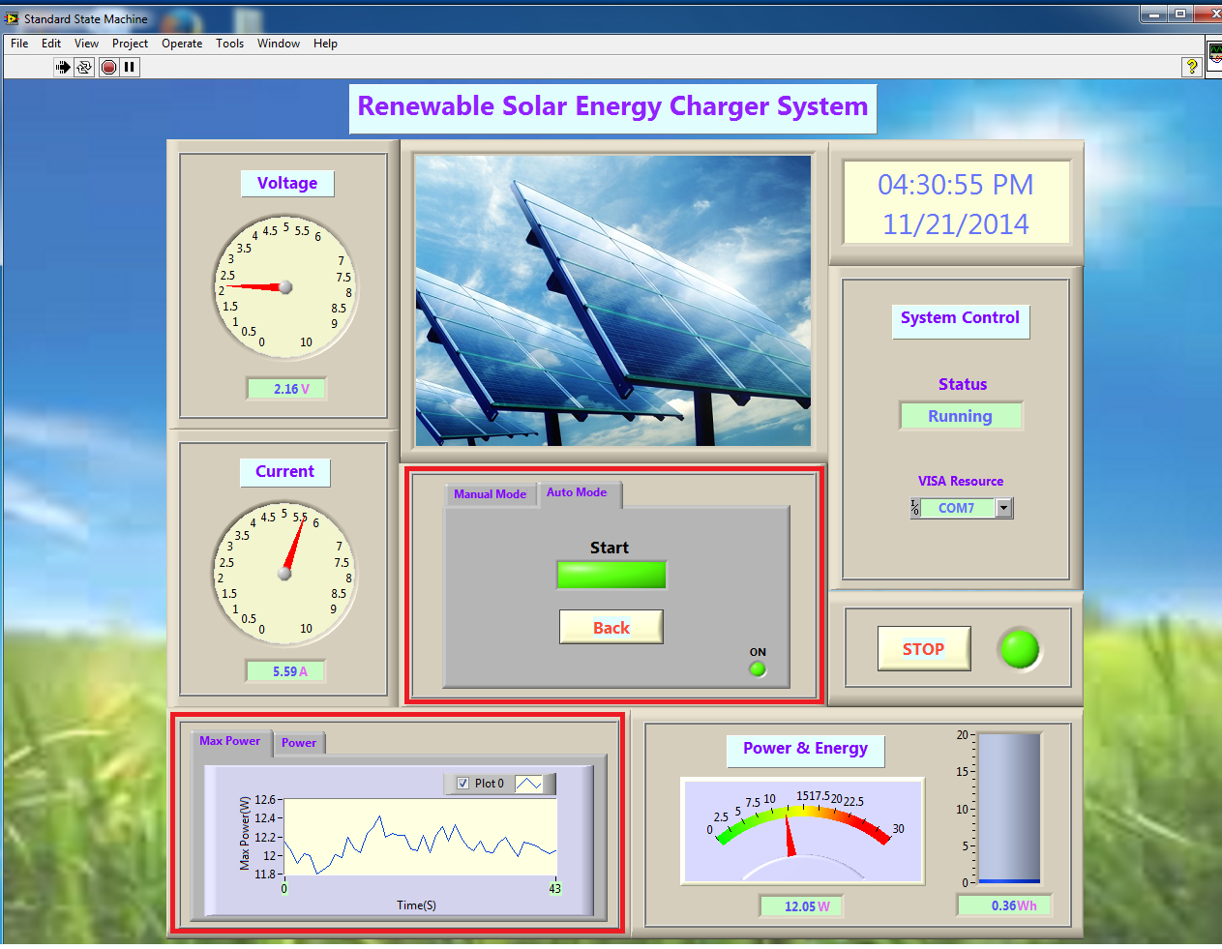Open the Tools menu
1222x949 pixels.
(x=229, y=44)
